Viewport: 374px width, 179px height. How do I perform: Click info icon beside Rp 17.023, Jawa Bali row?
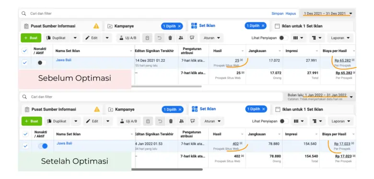pyautogui.click(x=352, y=144)
